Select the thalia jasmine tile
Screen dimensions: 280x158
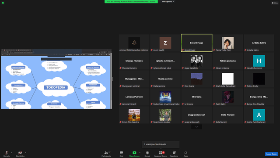click(165, 79)
